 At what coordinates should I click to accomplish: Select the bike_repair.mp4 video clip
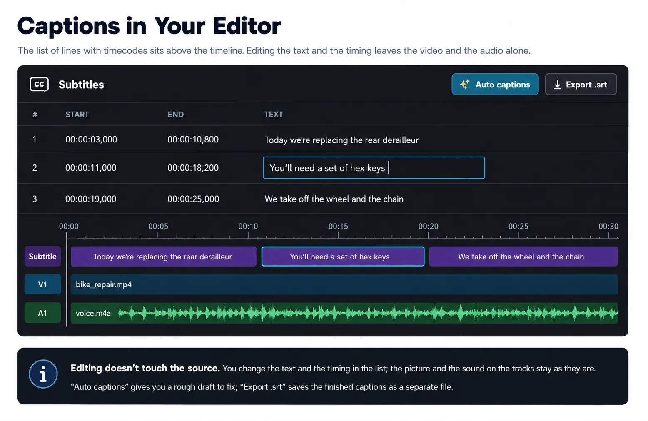pos(344,284)
